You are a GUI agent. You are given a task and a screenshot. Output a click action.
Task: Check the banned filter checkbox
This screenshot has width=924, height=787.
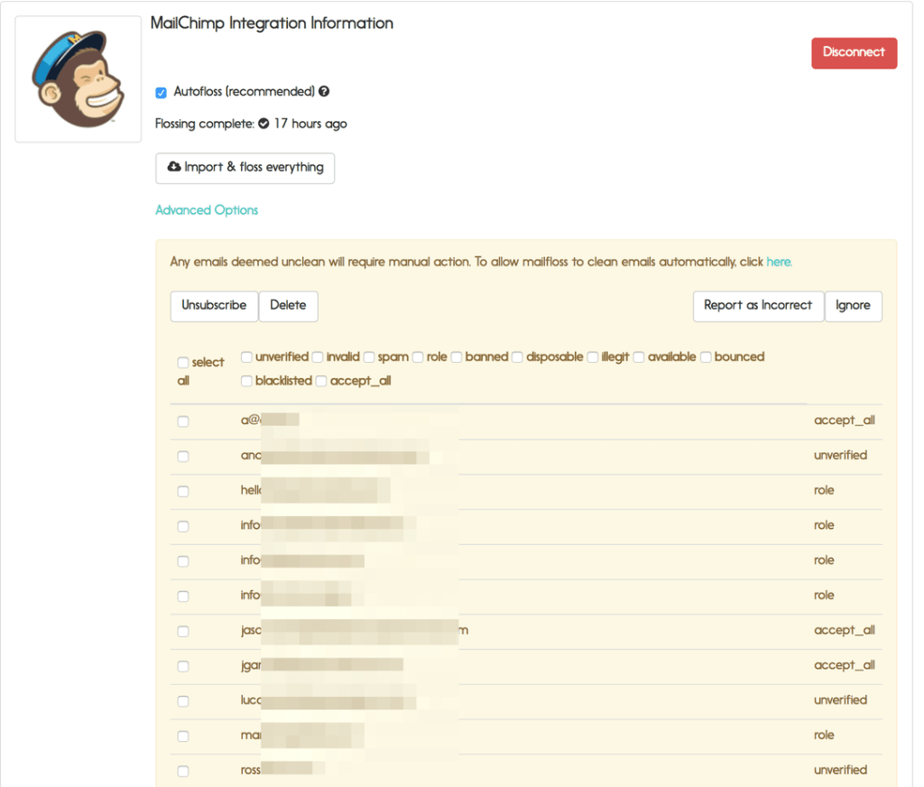coord(457,357)
